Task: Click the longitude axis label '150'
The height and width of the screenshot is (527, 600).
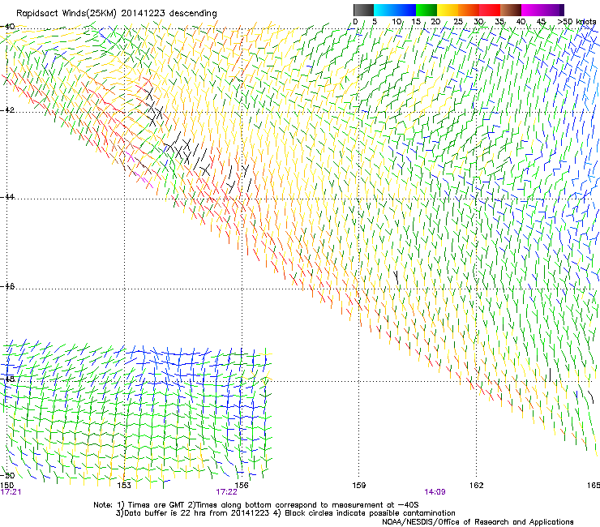Action: tap(7, 486)
